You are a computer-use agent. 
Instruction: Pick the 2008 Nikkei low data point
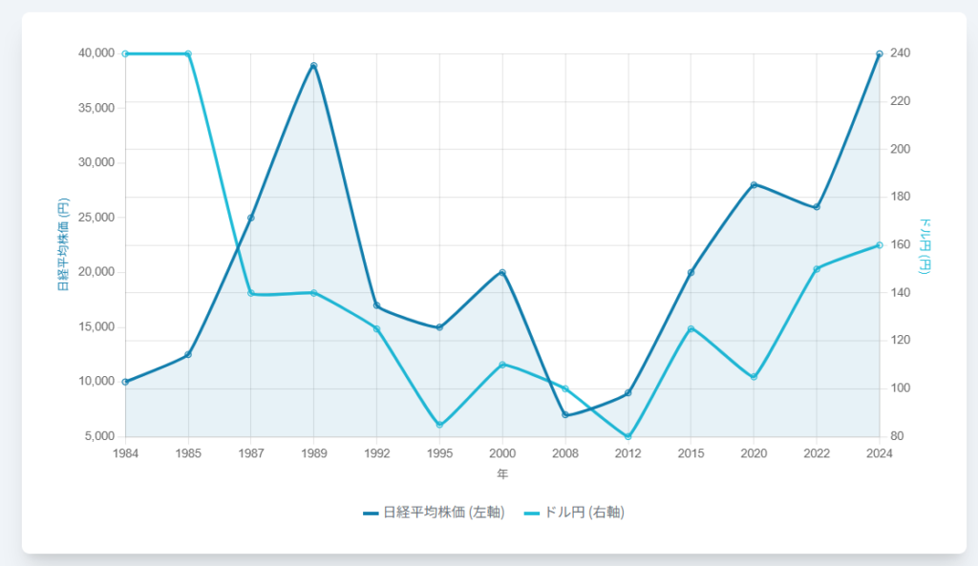pyautogui.click(x=565, y=415)
